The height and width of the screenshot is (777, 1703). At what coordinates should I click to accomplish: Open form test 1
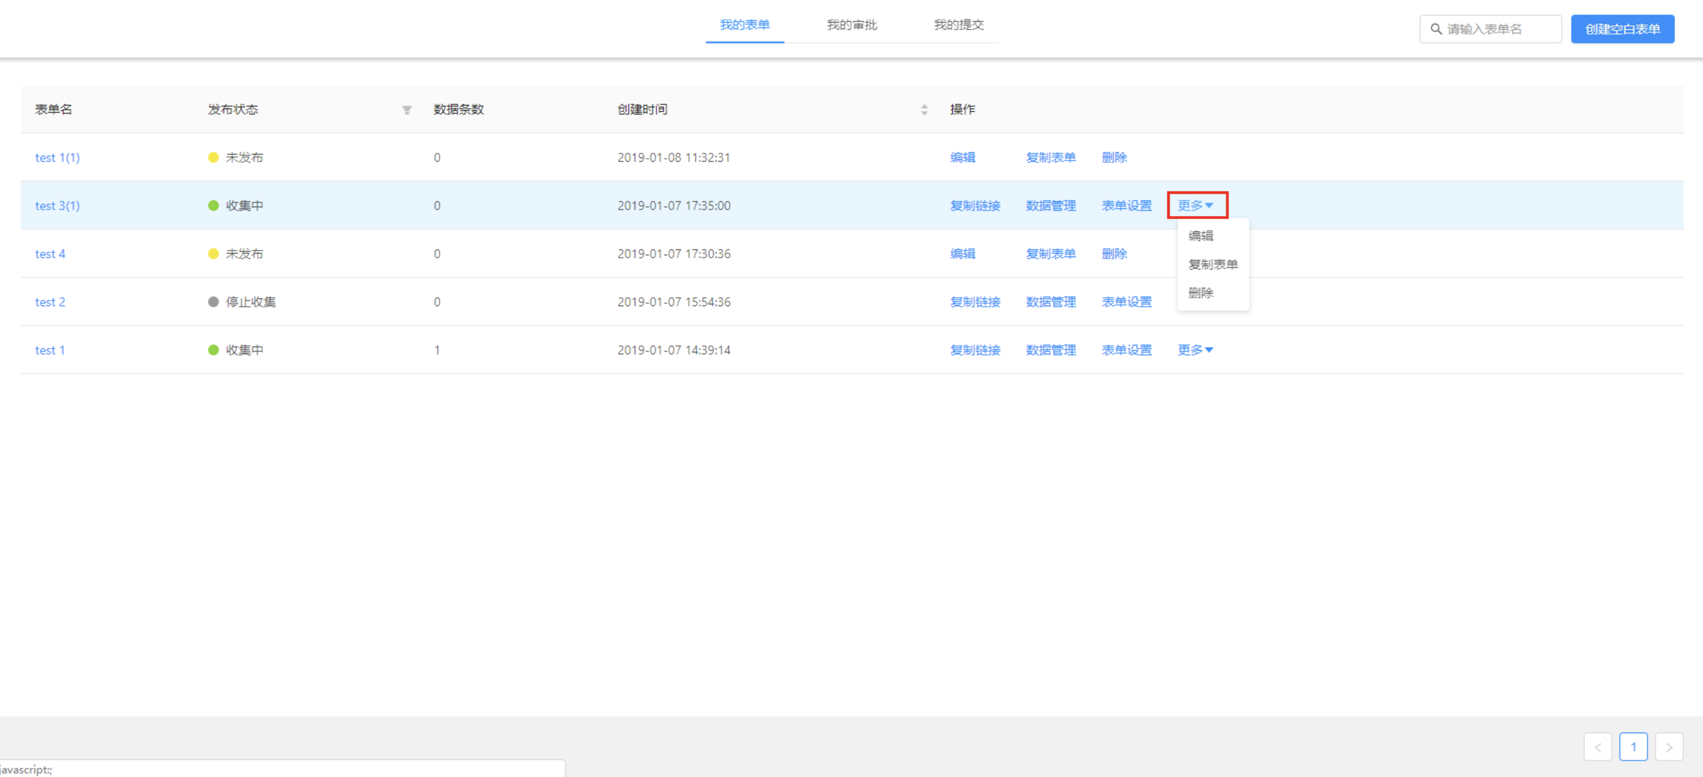[x=50, y=350]
